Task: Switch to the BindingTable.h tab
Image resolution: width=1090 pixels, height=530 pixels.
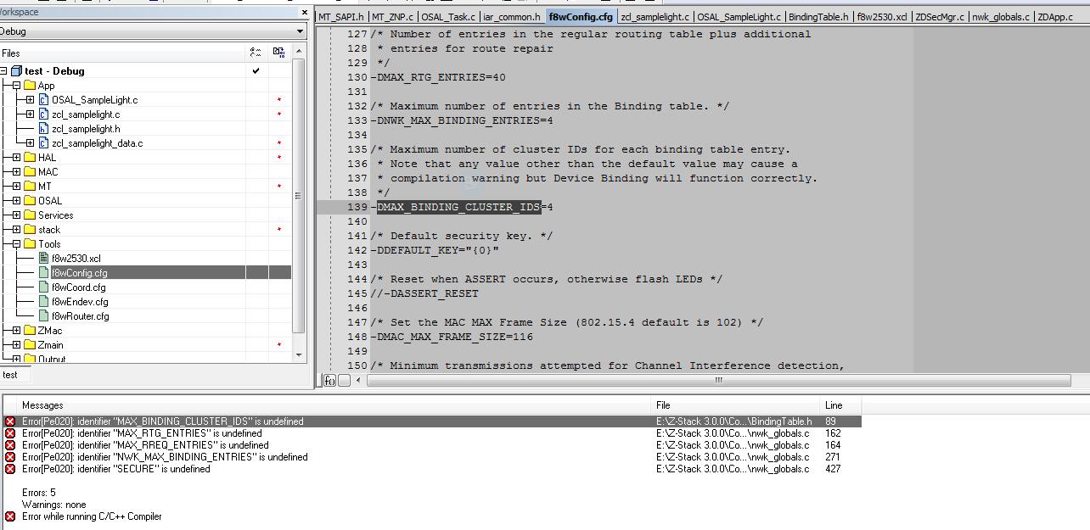Action: point(818,17)
